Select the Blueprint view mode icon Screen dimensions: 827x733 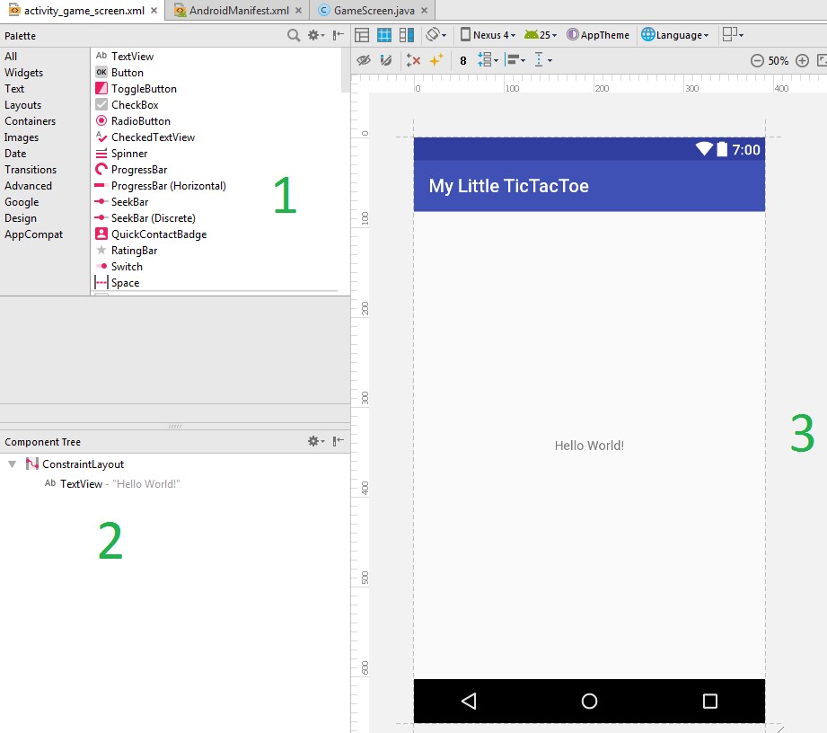pyautogui.click(x=384, y=35)
